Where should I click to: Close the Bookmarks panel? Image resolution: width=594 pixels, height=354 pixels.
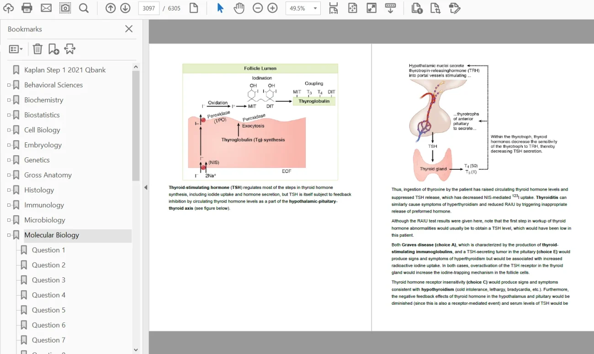[129, 29]
